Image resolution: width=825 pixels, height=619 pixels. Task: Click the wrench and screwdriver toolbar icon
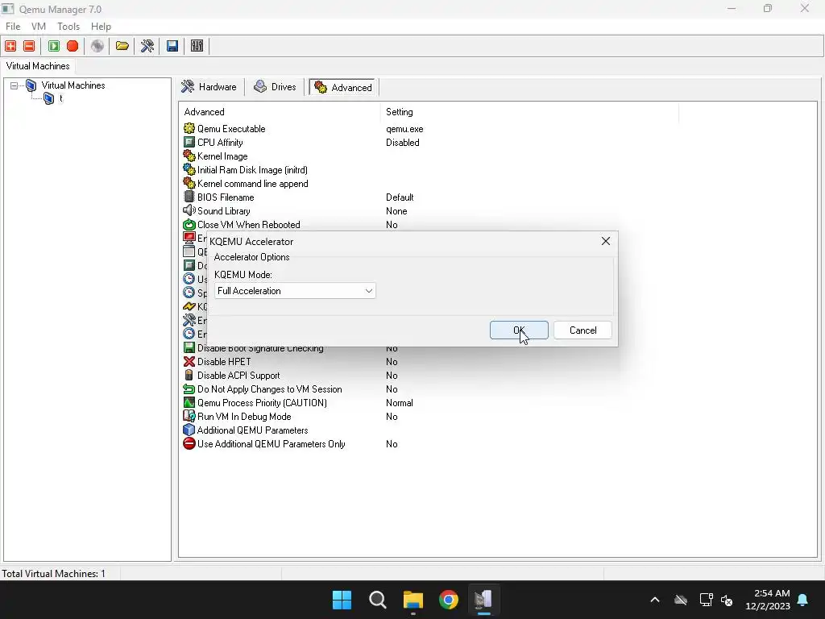click(x=147, y=46)
